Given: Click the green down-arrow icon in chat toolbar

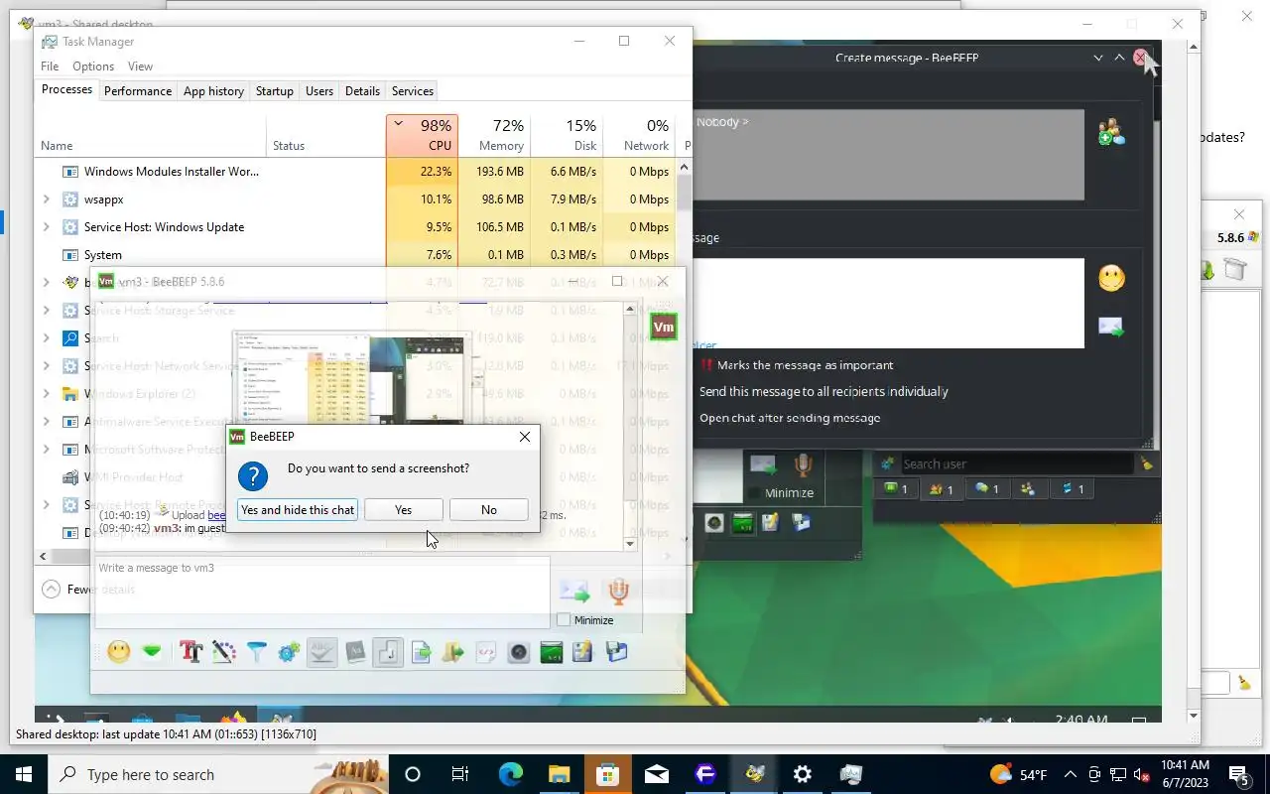Looking at the screenshot, I should pyautogui.click(x=151, y=652).
